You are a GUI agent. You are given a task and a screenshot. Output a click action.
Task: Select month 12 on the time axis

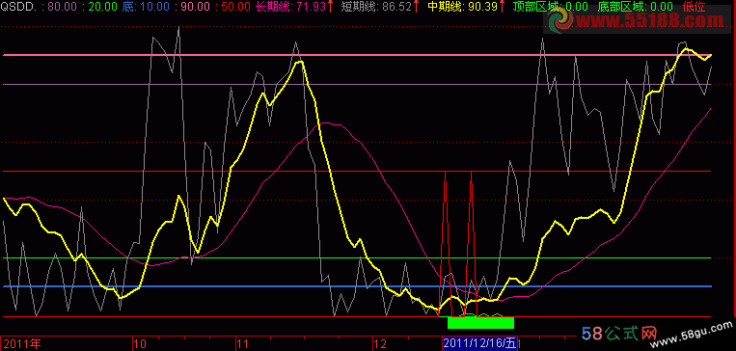[381, 344]
